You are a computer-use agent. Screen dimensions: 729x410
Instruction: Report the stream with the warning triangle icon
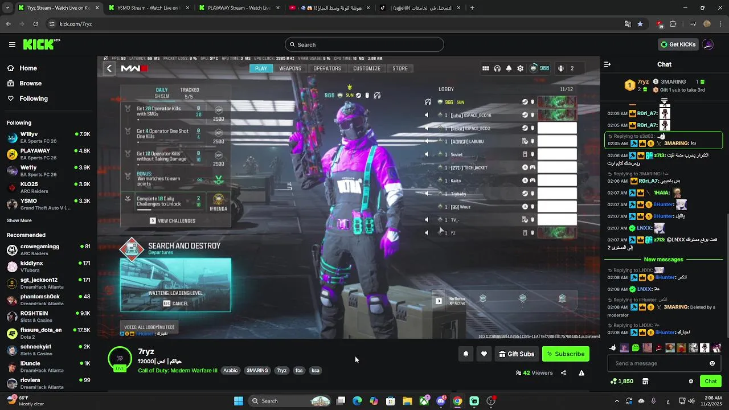pyautogui.click(x=581, y=373)
